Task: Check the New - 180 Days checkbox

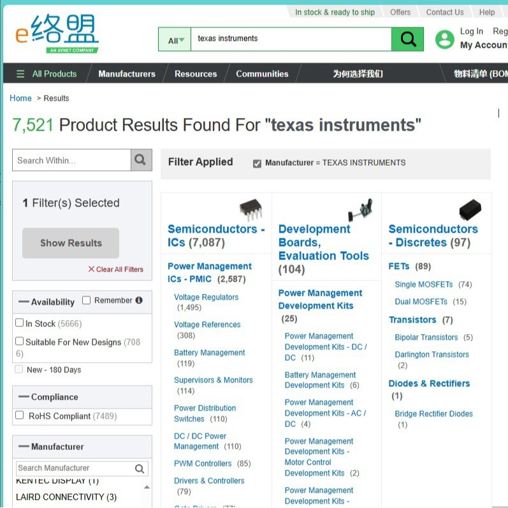Action: (x=19, y=369)
